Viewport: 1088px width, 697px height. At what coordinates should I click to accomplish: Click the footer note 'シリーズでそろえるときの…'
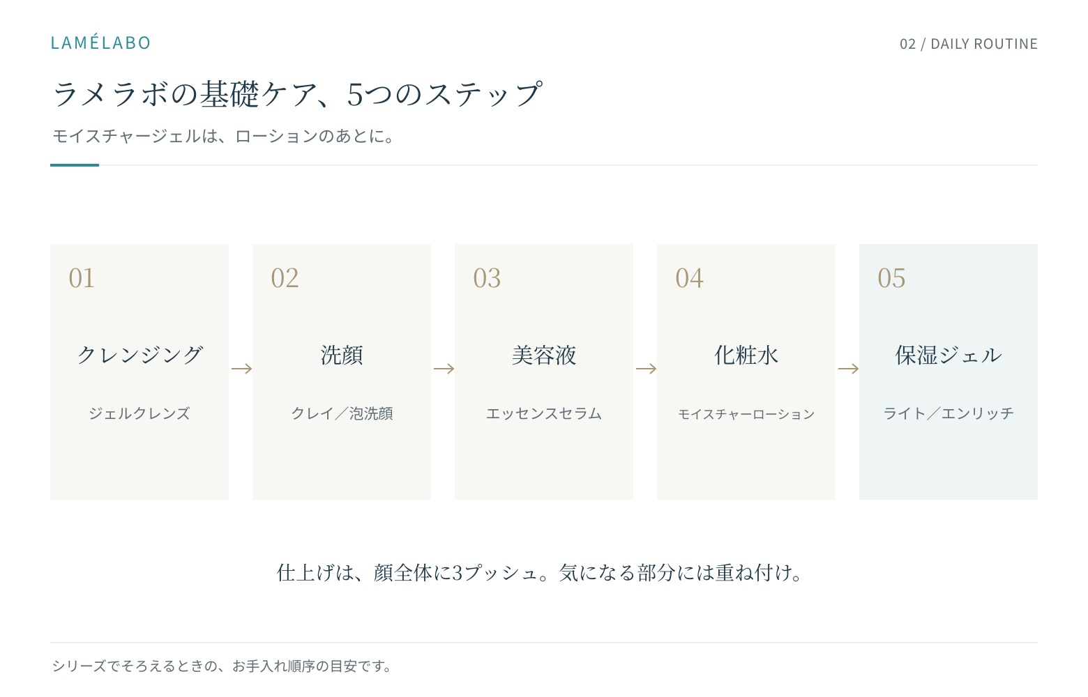coord(222,666)
